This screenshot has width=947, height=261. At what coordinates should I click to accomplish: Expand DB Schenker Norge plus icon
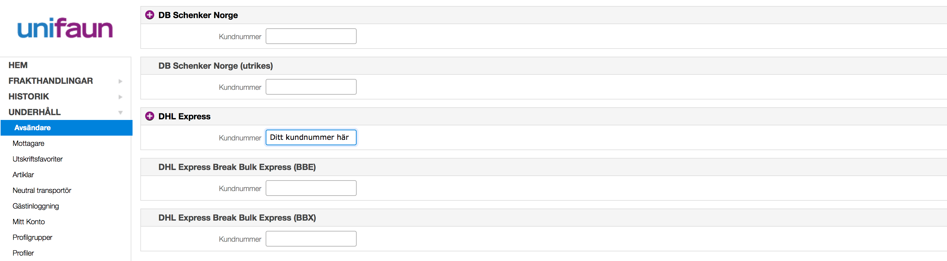(150, 15)
